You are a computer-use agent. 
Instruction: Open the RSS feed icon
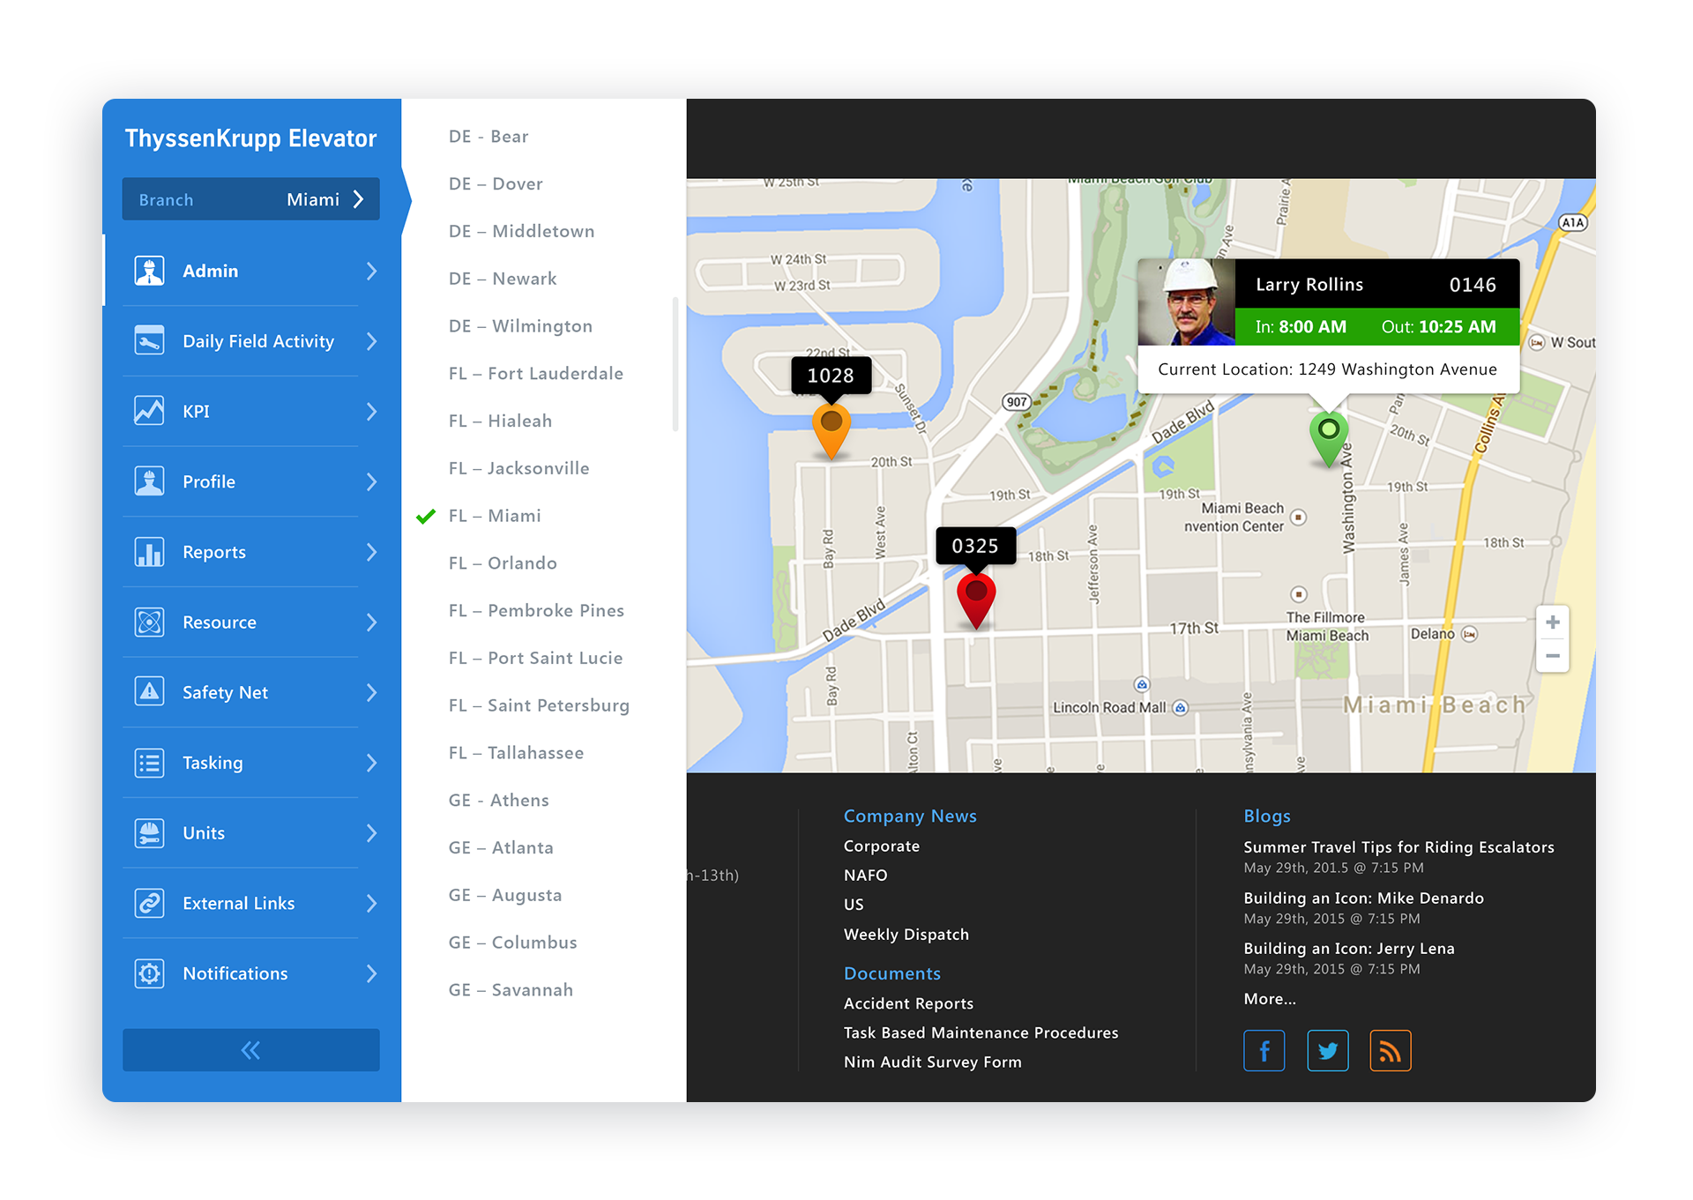click(x=1391, y=1050)
